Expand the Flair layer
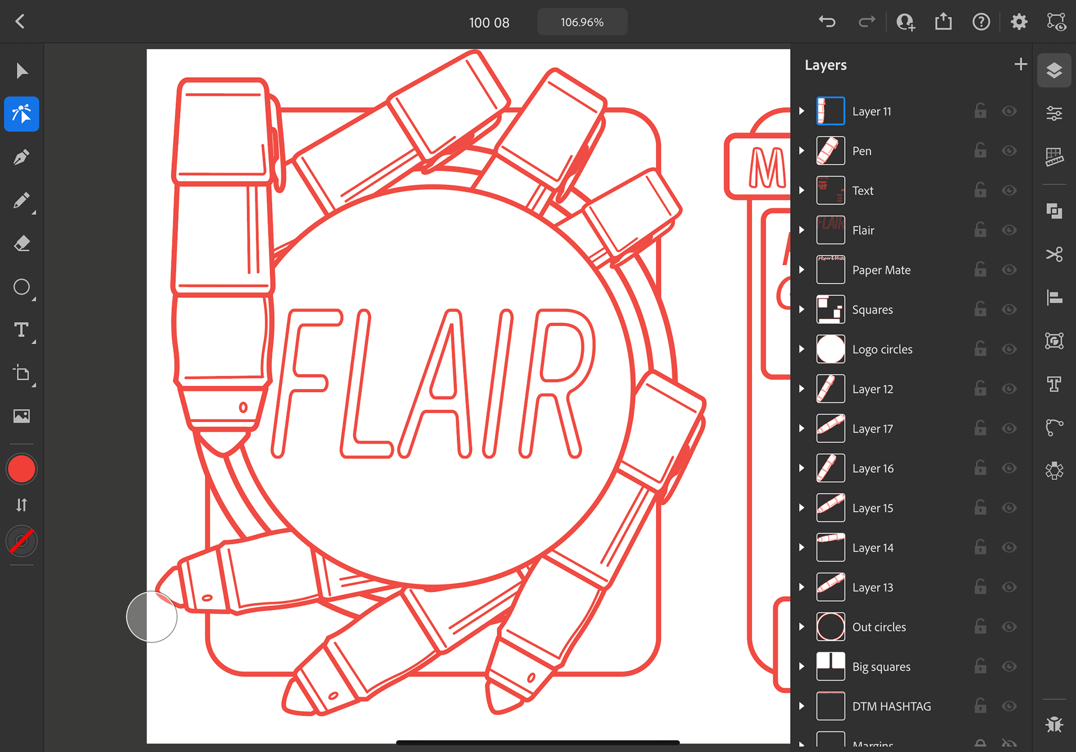Image resolution: width=1076 pixels, height=752 pixels. tap(802, 230)
